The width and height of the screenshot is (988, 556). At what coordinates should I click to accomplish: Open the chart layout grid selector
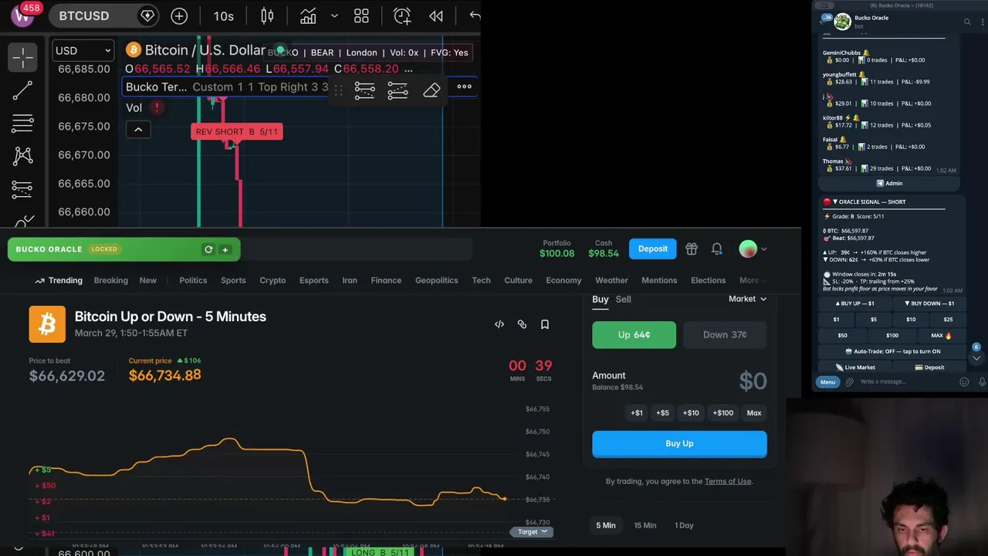click(x=361, y=15)
